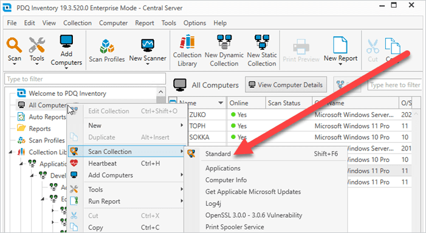Viewport: 426px width, 233px height.
Task: Select Reports in the tree
Action: (40, 129)
